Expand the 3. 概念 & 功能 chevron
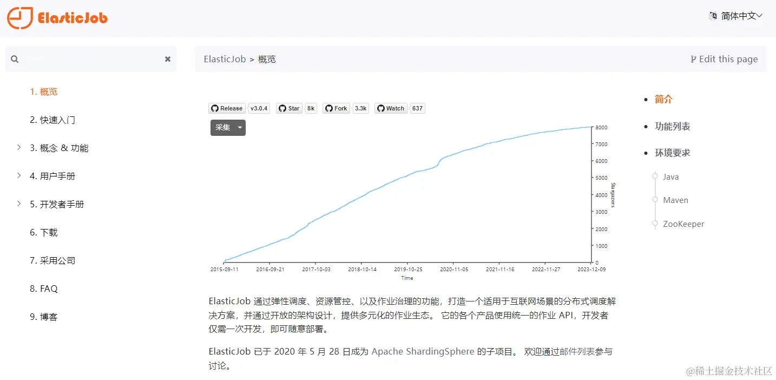The width and height of the screenshot is (776, 380). tap(19, 147)
